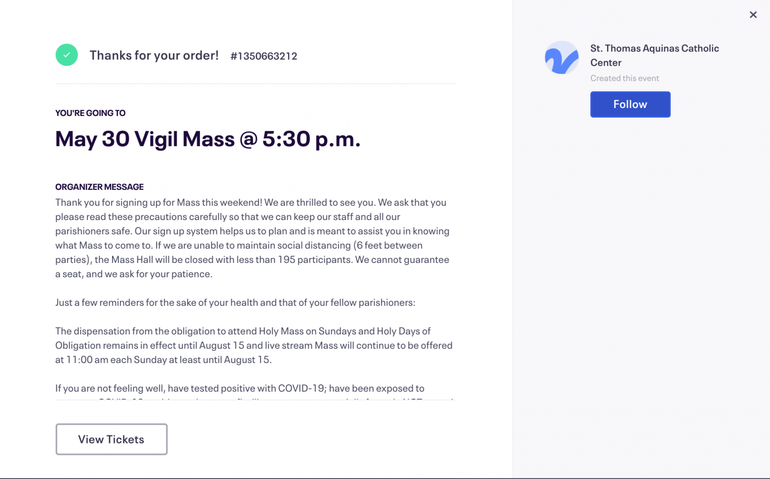Viewport: 770px width, 479px height.
Task: Click the 'The dispensation from the obligation' line
Action: click(x=243, y=331)
